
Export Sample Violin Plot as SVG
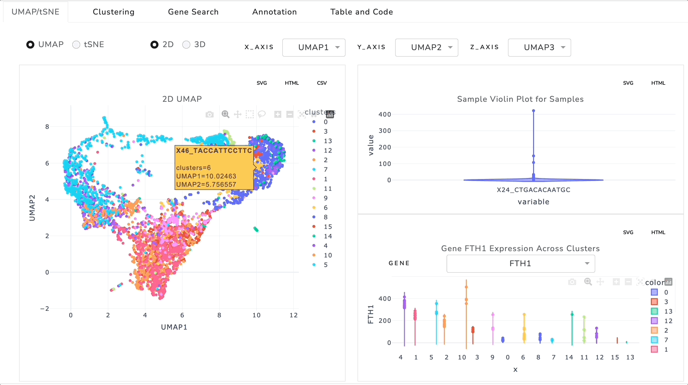point(628,83)
